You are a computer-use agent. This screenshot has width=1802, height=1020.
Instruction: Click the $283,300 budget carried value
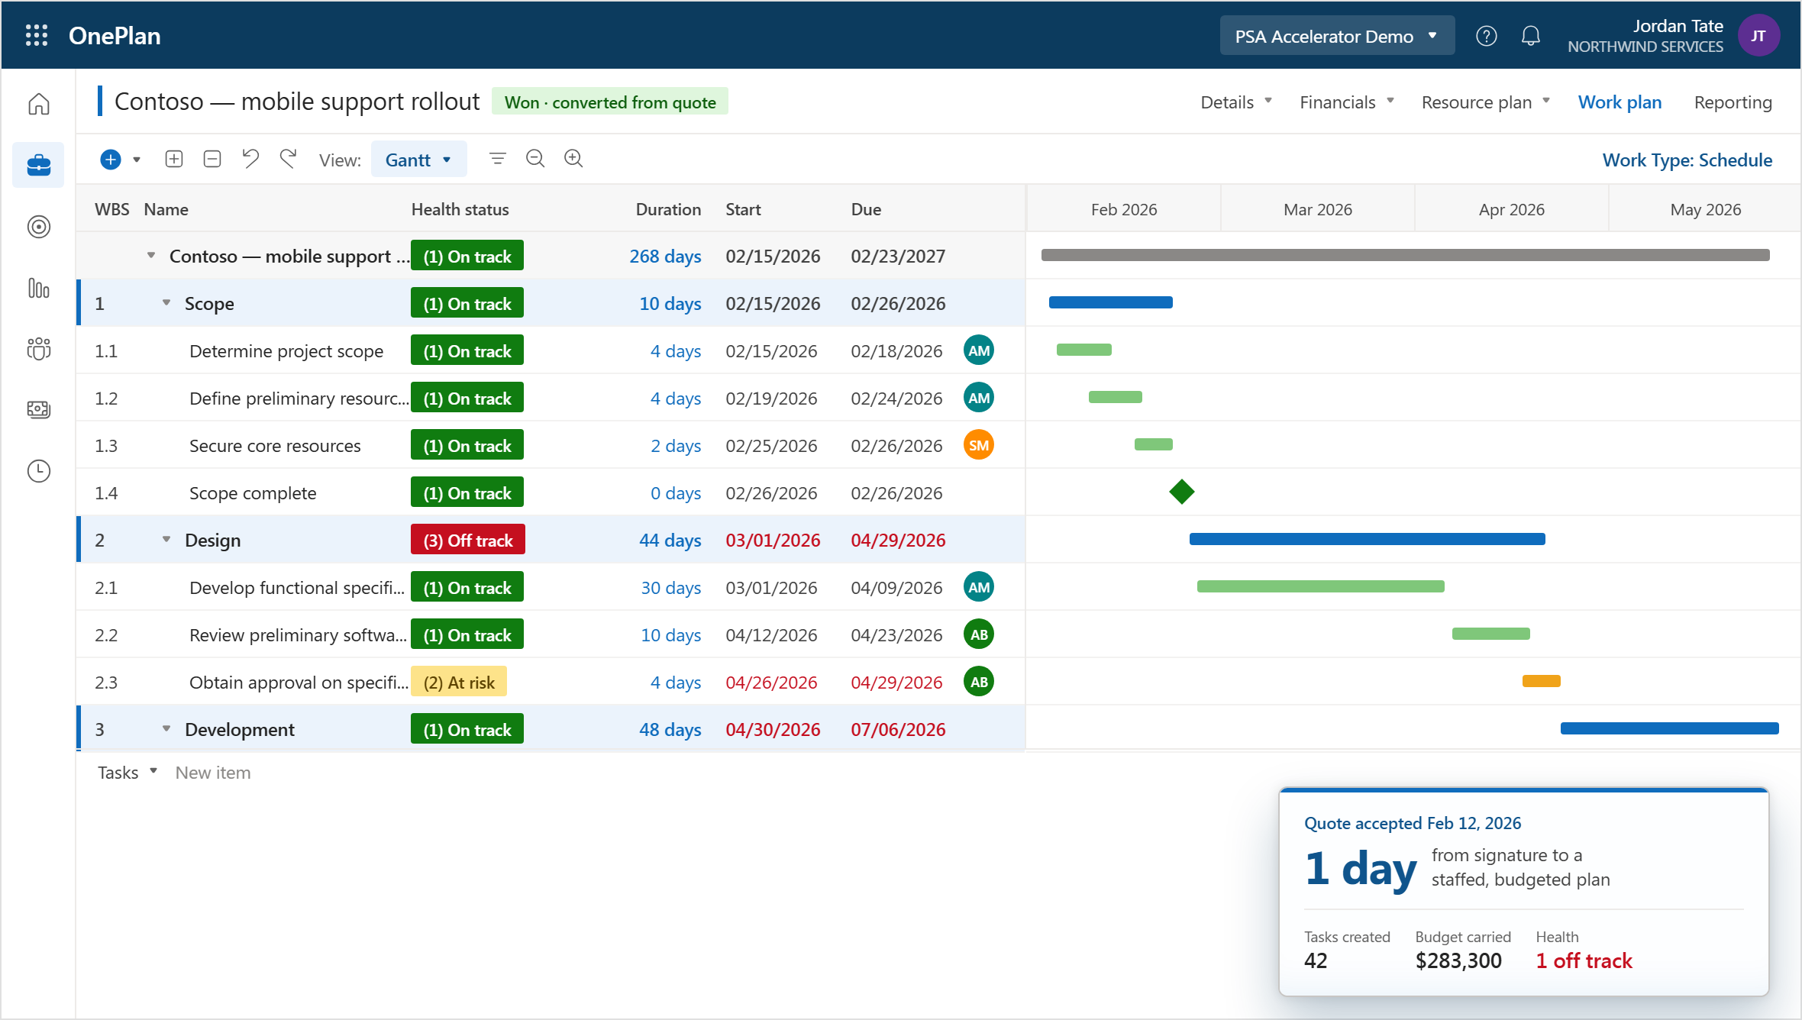click(1458, 960)
